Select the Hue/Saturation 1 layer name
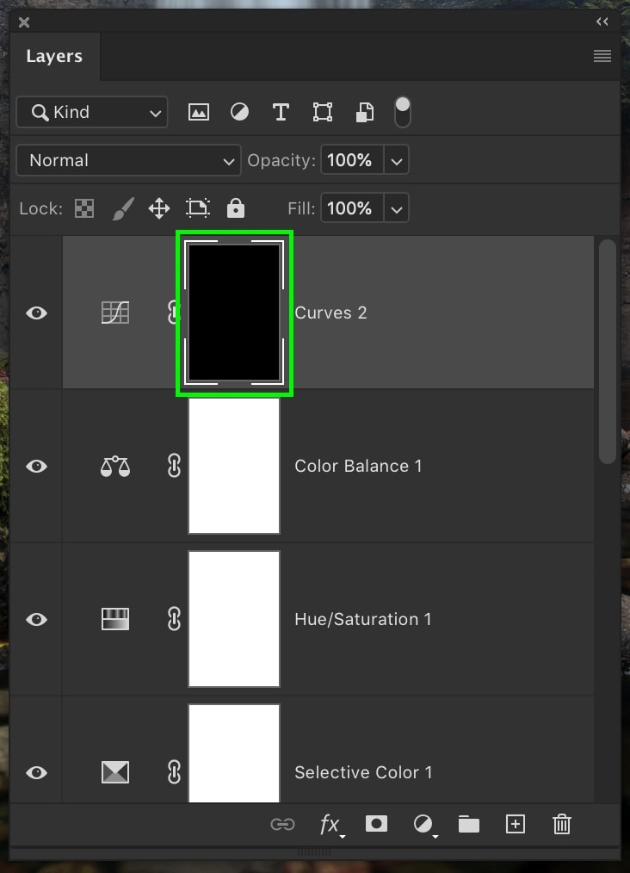Viewport: 630px width, 873px height. [x=363, y=619]
